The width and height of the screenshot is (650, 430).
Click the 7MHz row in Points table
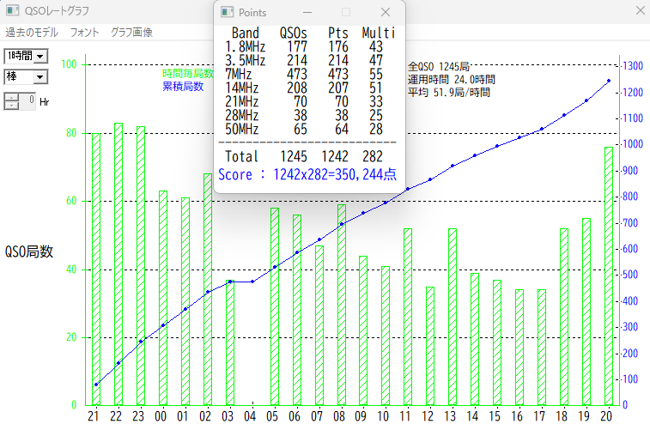click(308, 74)
